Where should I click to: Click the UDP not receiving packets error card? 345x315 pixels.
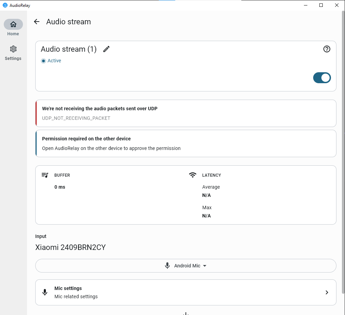click(x=186, y=113)
